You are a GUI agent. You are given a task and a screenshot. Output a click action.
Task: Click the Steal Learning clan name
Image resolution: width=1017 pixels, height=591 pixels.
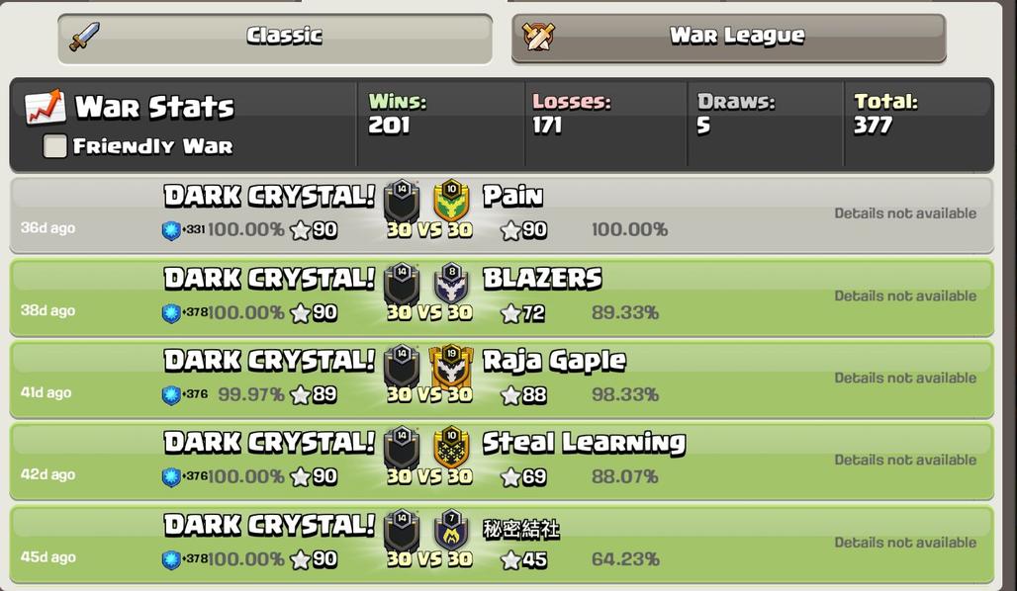coord(584,443)
